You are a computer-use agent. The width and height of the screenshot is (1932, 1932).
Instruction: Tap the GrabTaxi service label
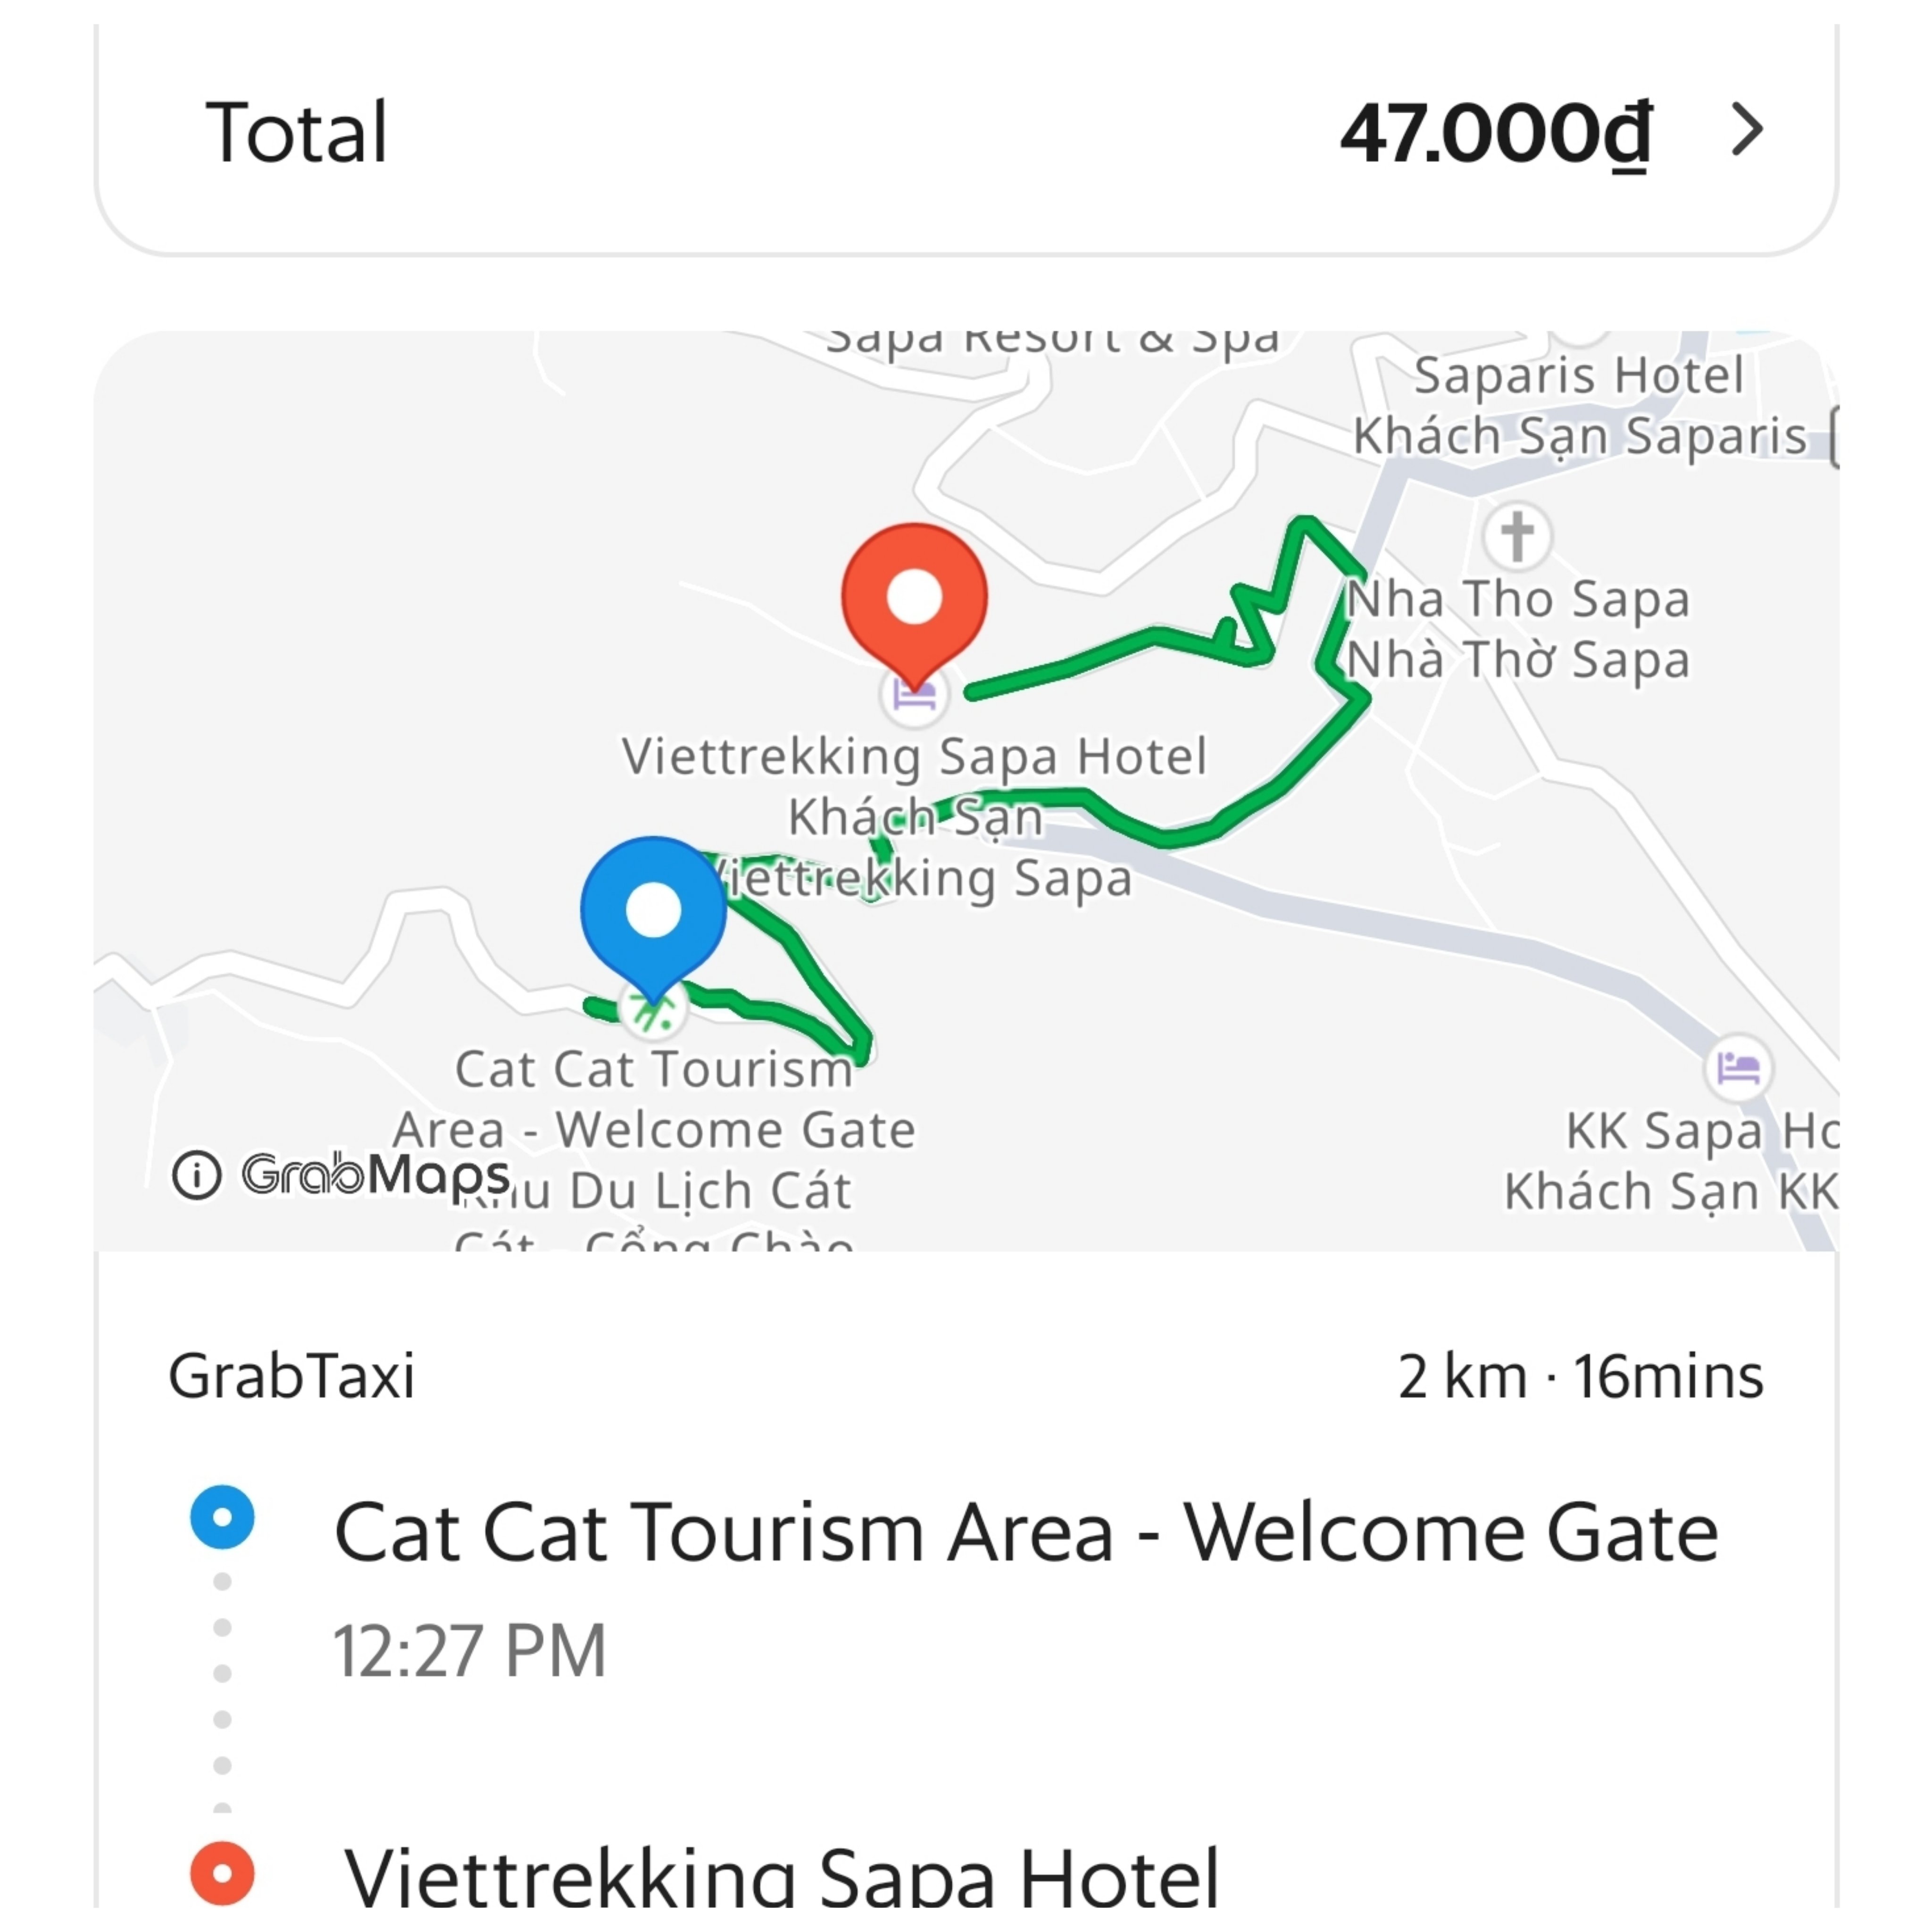tap(291, 1376)
